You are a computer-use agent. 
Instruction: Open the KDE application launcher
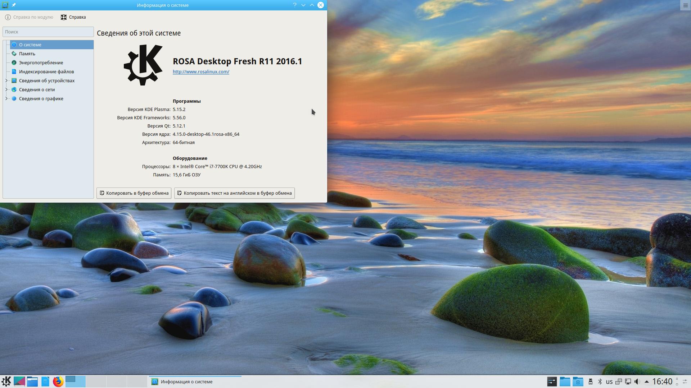pos(6,381)
